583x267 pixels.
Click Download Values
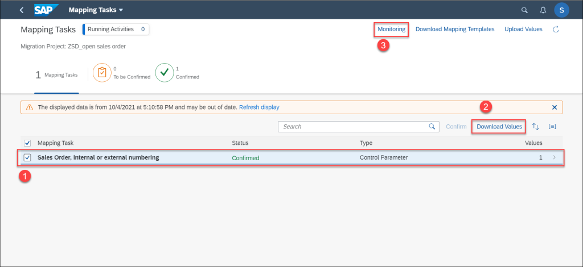point(499,127)
